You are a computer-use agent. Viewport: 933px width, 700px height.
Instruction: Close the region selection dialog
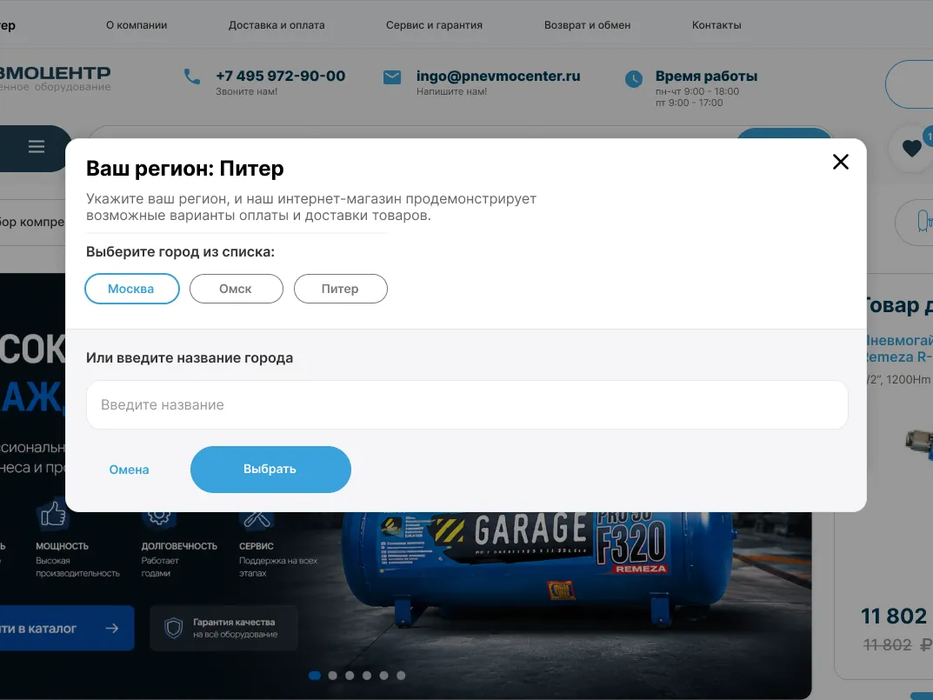point(840,162)
